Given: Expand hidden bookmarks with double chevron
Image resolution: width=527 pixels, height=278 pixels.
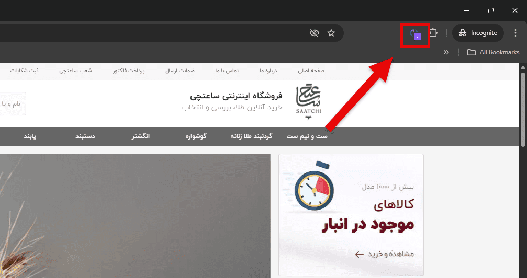Looking at the screenshot, I should click(x=446, y=52).
